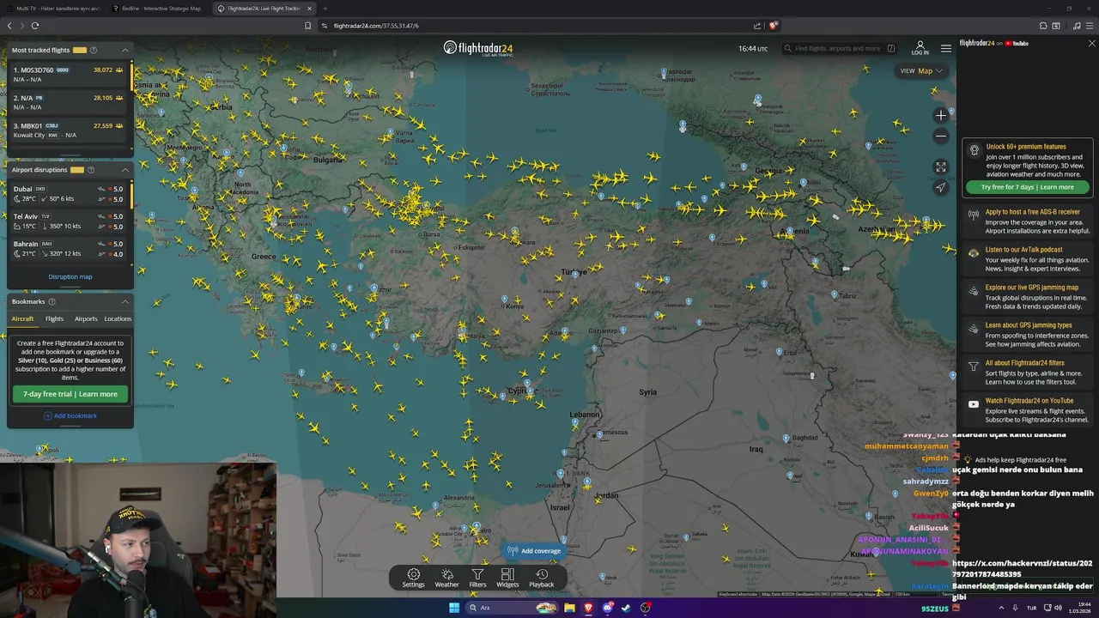Screen dimensions: 1099x618
Task: Click Try free for 7 days button
Action: coord(1028,187)
